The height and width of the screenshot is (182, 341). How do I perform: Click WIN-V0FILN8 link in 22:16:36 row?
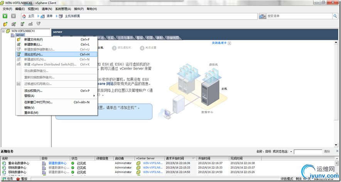click(153, 163)
